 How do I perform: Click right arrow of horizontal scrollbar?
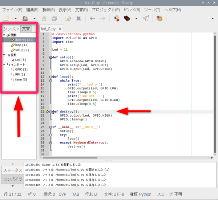point(212,158)
